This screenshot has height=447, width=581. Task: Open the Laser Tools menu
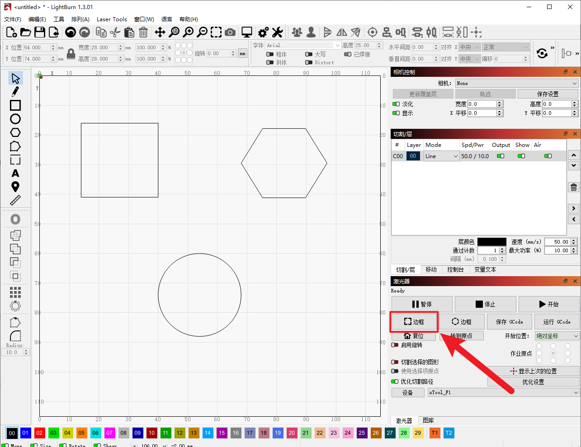click(x=112, y=19)
